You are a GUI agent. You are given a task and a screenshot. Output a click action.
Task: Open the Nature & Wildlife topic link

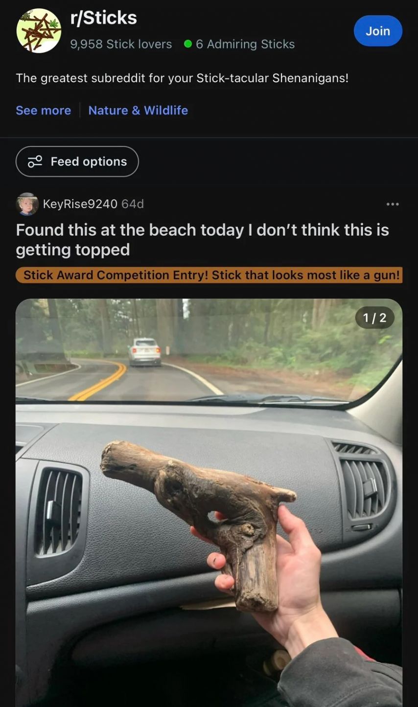[138, 110]
